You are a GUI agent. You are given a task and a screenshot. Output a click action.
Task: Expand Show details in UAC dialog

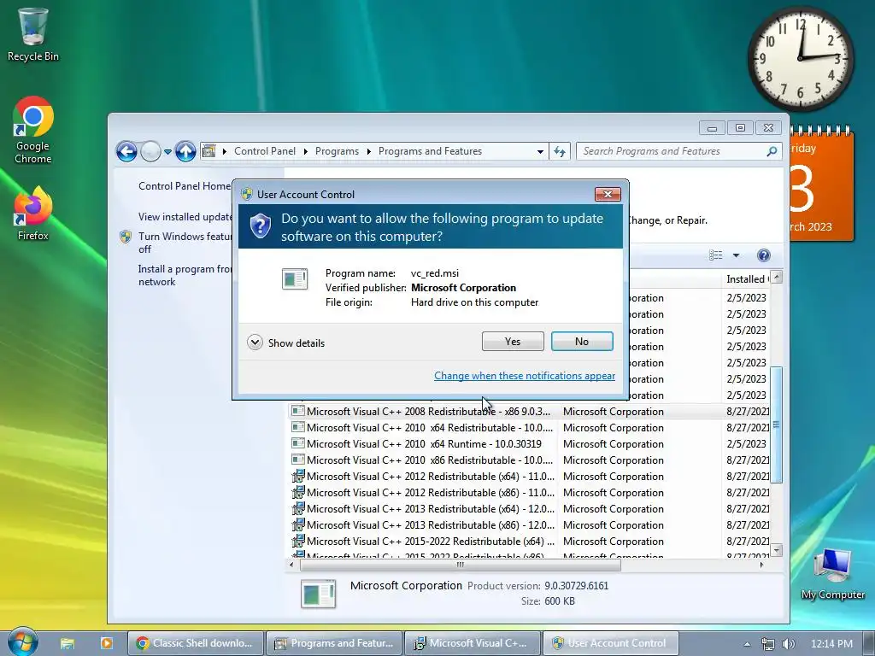[286, 343]
